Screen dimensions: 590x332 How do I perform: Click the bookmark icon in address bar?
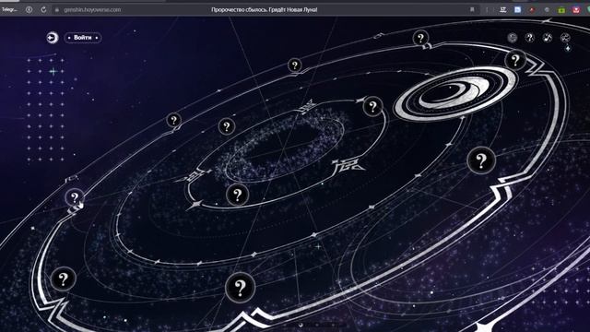point(472,10)
